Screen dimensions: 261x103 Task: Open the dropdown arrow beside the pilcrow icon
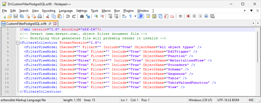[135, 16]
